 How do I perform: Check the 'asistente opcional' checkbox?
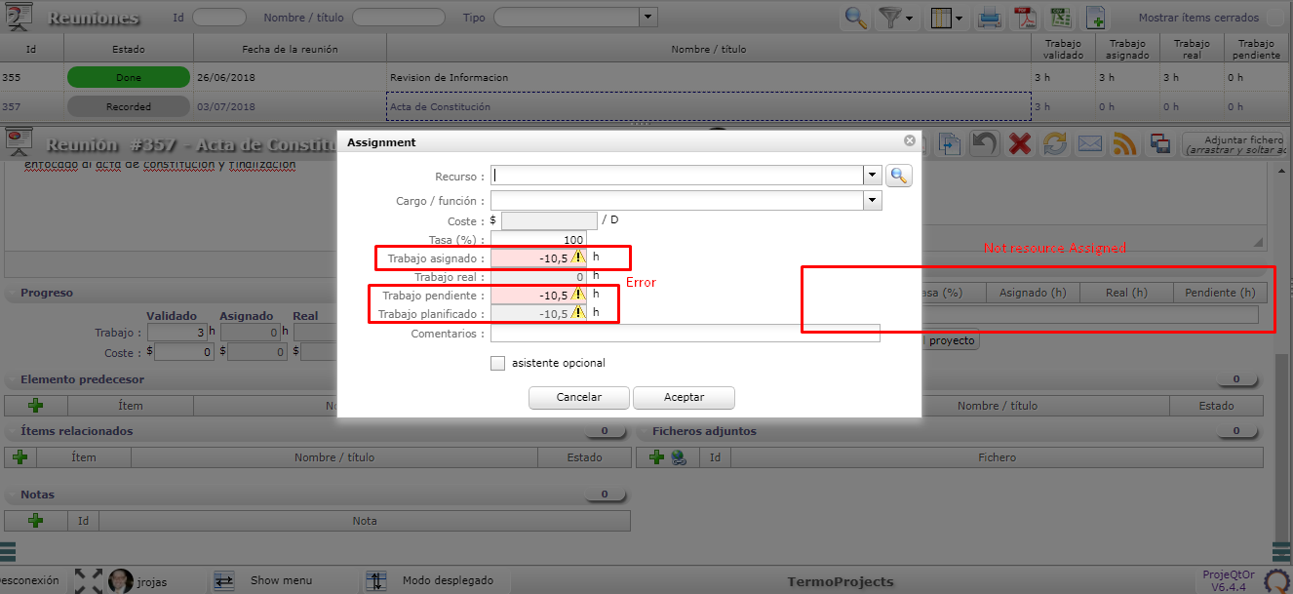(498, 363)
